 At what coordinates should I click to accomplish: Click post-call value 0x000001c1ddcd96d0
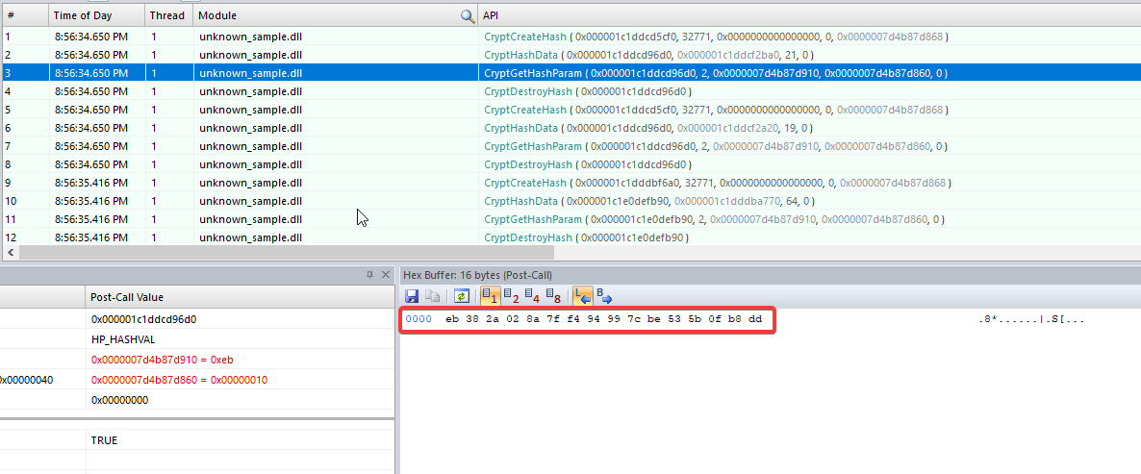tap(144, 318)
